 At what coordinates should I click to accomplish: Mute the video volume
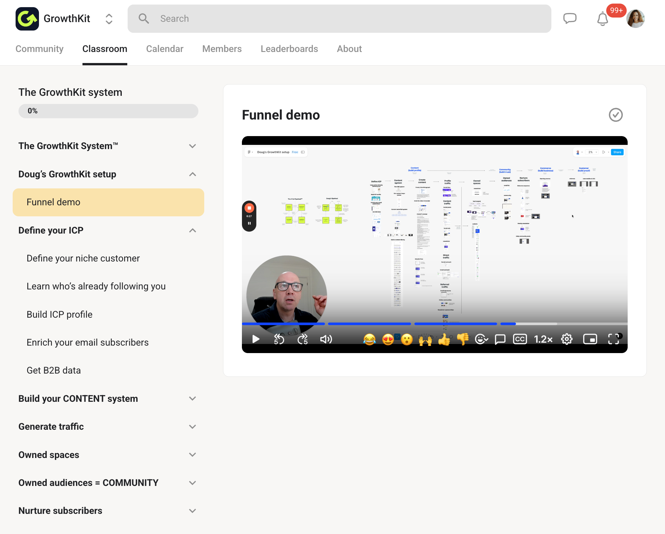coord(326,339)
